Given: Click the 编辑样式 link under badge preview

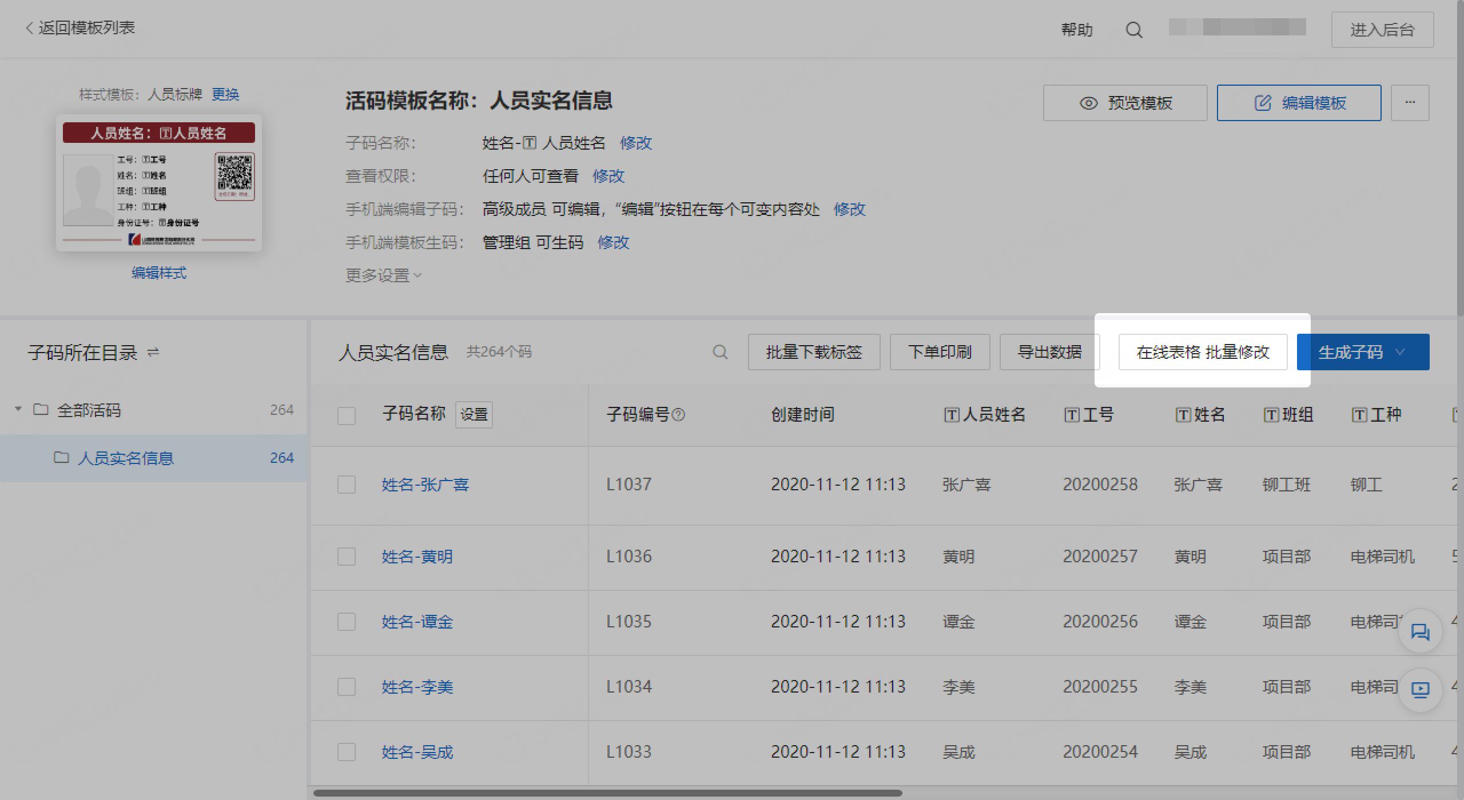Looking at the screenshot, I should coord(159,273).
